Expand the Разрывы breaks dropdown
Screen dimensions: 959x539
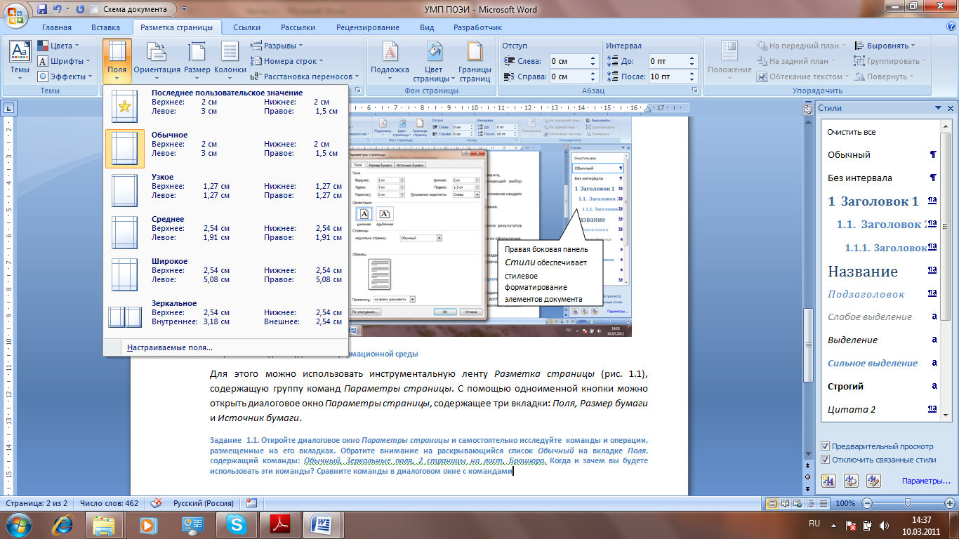(277, 46)
